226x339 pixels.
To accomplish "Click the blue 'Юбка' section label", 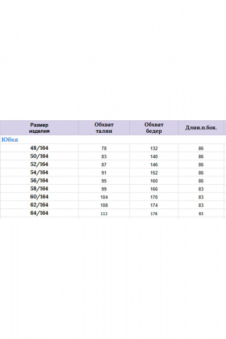I will [x=10, y=140].
